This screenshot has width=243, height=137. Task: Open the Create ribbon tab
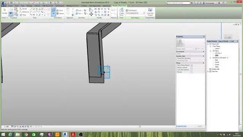click(x=10, y=6)
